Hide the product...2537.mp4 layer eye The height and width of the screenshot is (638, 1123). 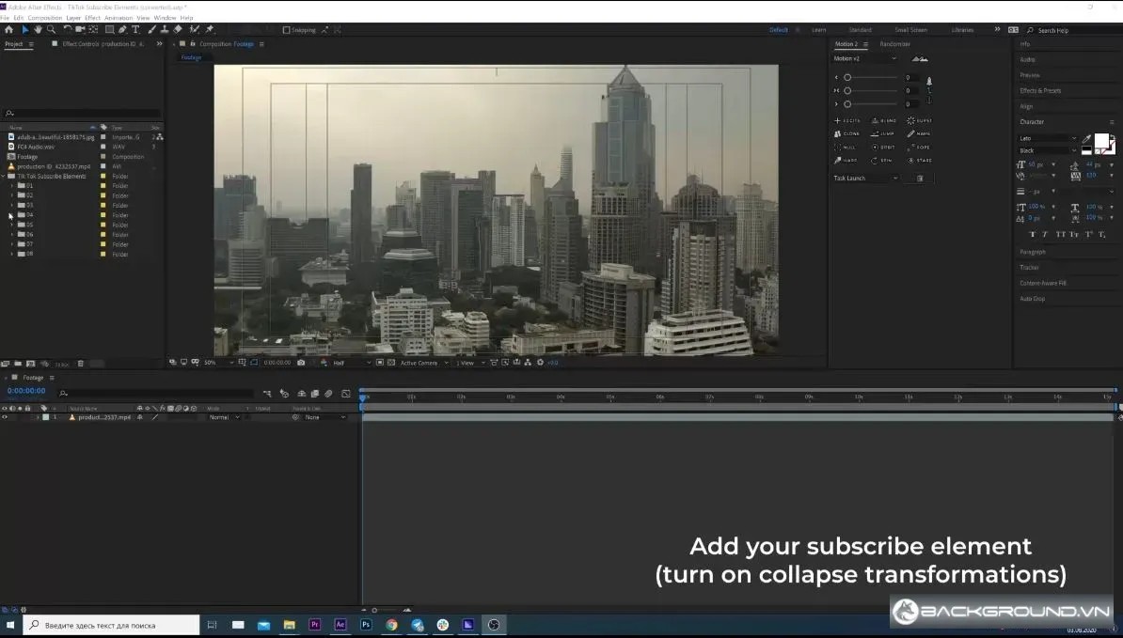[5, 417]
